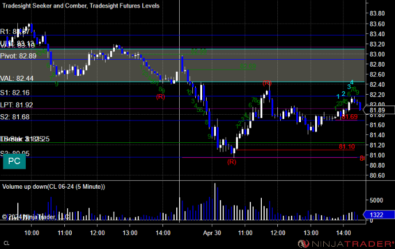This screenshot has height=249, width=395.
Task: Click 82.60 on the price axis
Action: pos(377,74)
